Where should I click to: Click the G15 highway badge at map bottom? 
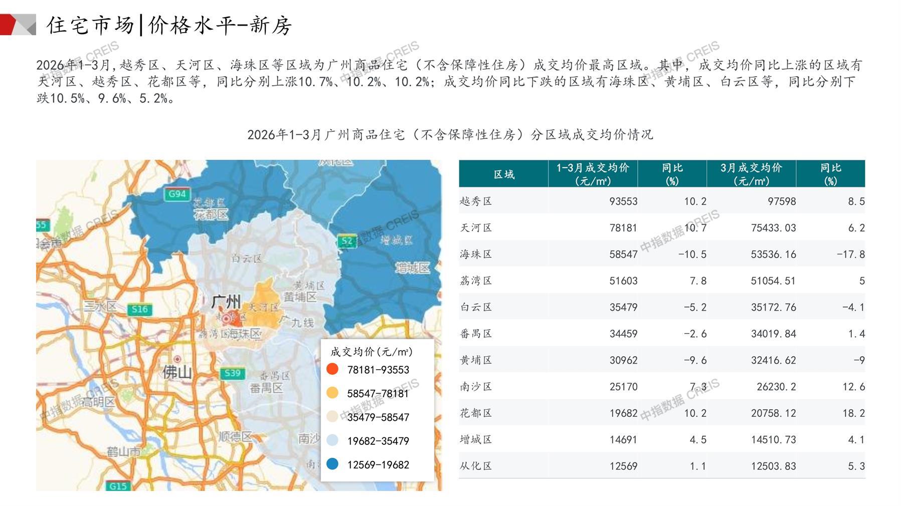(118, 485)
